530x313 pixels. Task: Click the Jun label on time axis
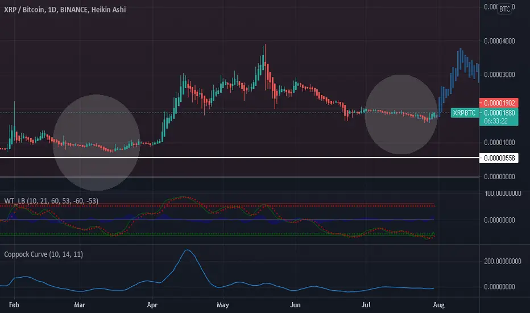pos(295,305)
